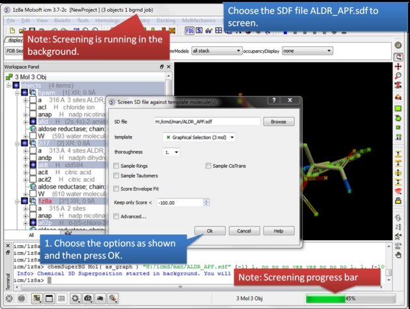Open the thoroughness dropdown
410x309 pixels.
click(x=172, y=152)
